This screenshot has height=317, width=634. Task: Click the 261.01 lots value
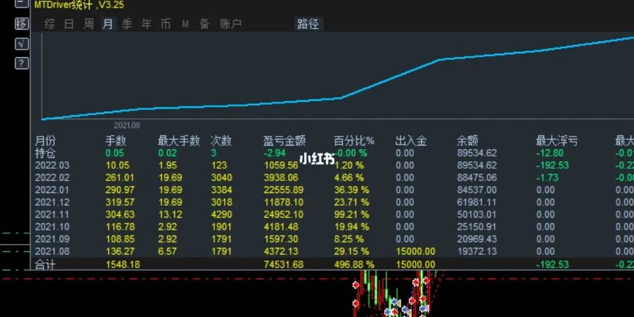pos(120,177)
